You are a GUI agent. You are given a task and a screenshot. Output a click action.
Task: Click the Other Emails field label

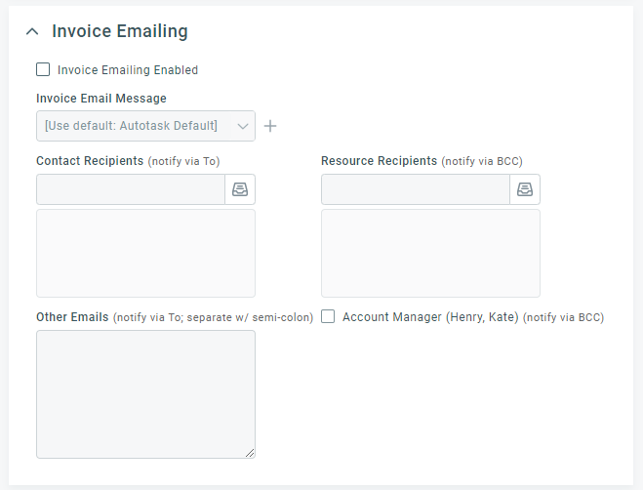72,317
